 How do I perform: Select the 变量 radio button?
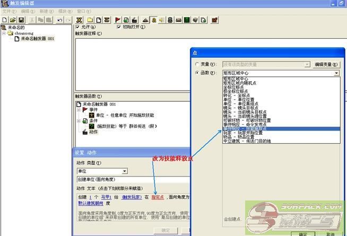(x=197, y=64)
